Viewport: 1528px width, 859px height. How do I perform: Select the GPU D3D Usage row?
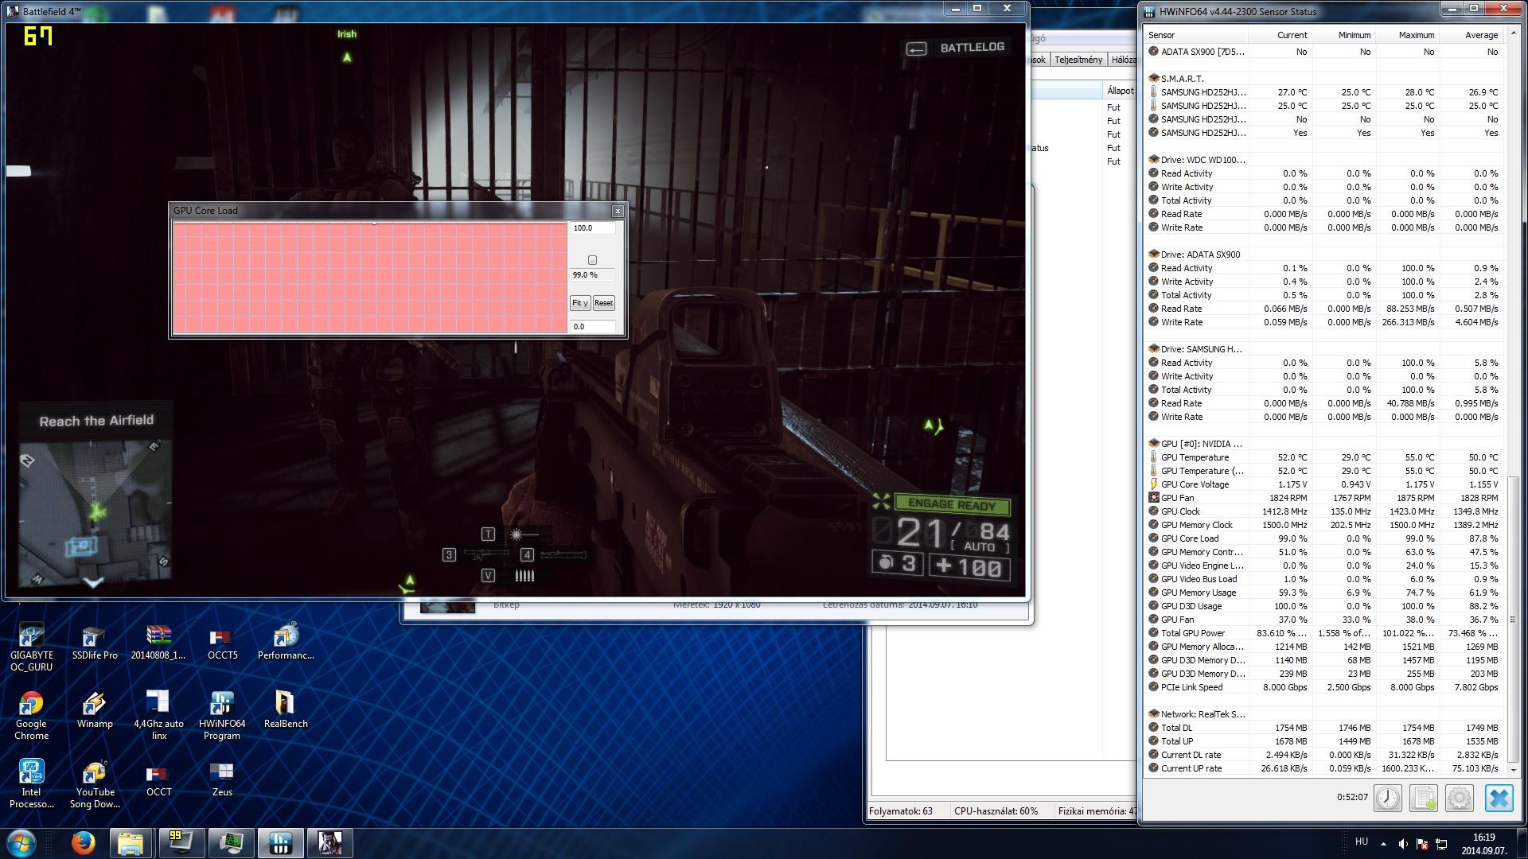click(x=1323, y=606)
